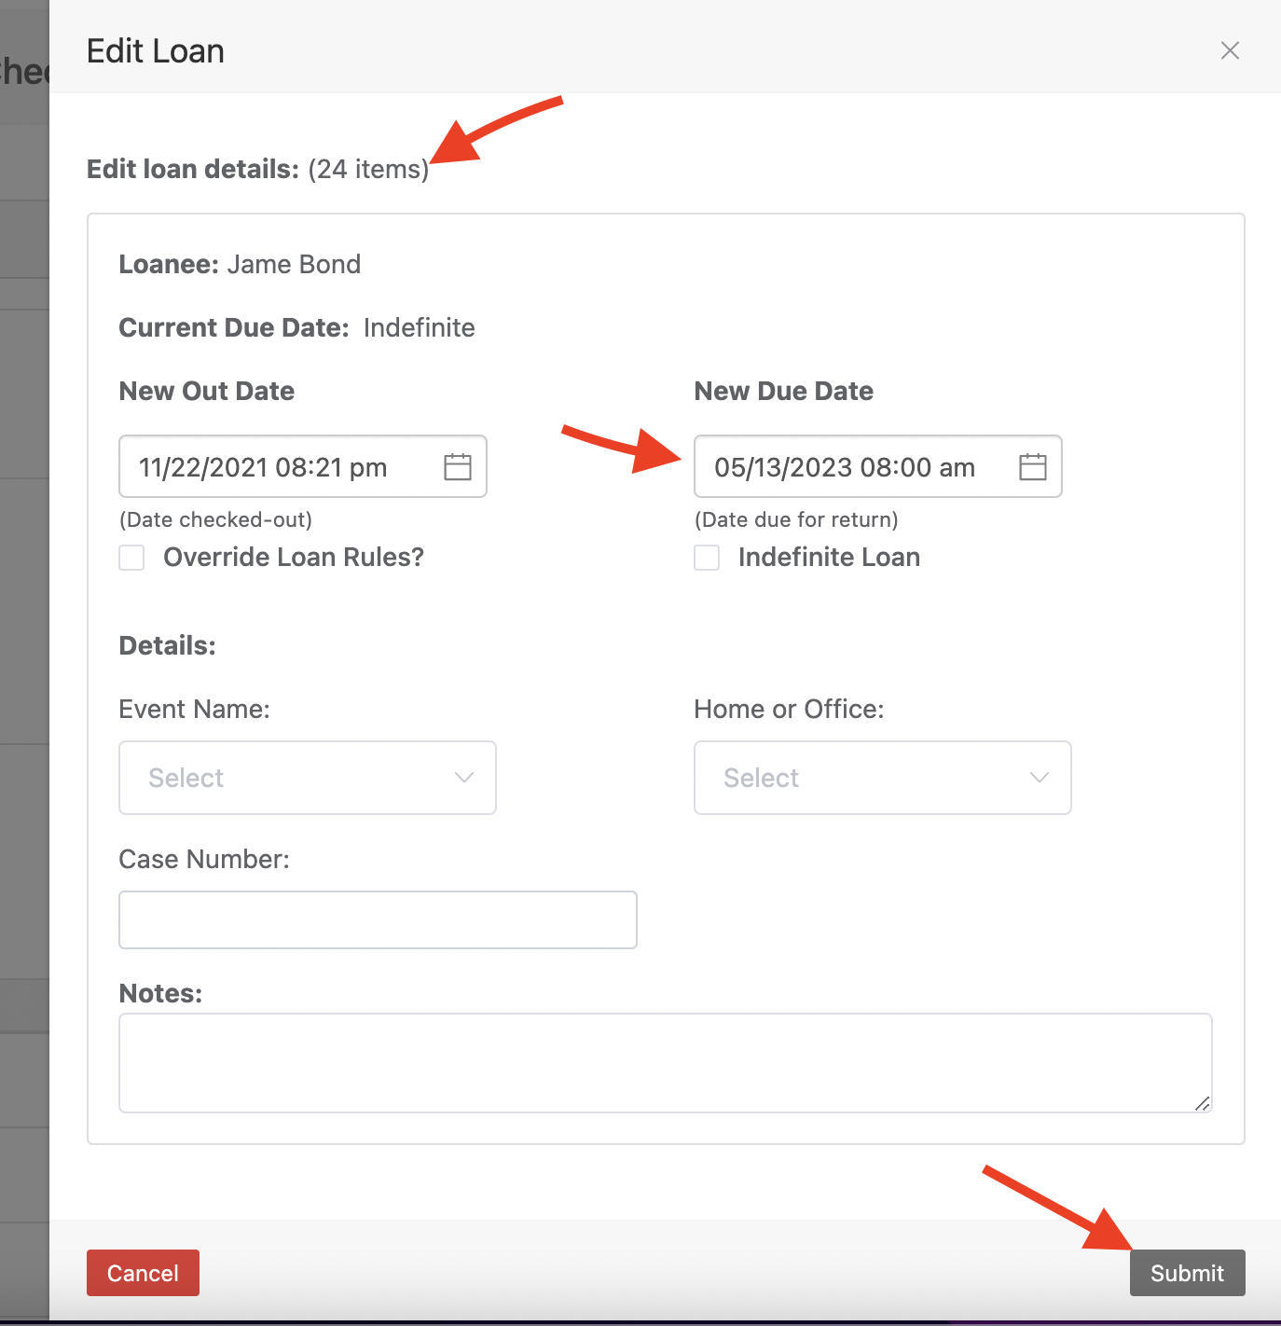1281x1326 pixels.
Task: Click the chevron on the Home or Office select
Action: [1039, 778]
